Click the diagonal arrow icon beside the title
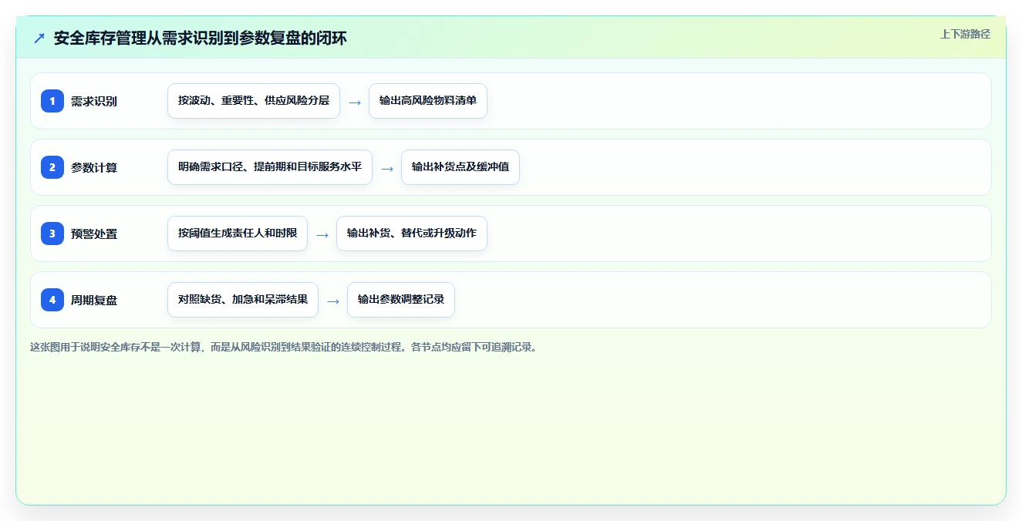 click(x=39, y=38)
